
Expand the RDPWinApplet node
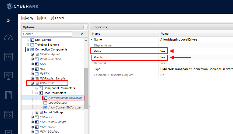32,55
